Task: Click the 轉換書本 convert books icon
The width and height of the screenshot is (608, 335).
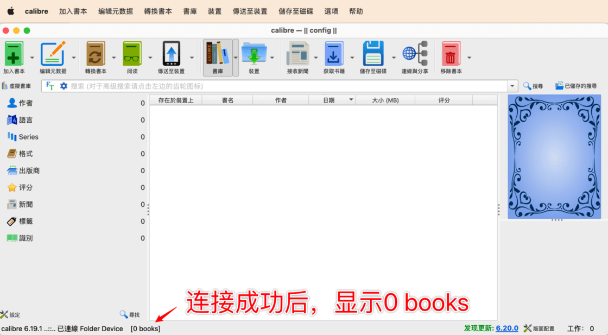Action: (96, 54)
